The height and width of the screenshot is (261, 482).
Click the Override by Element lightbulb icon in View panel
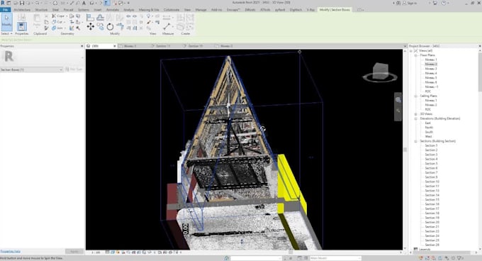(149, 16)
